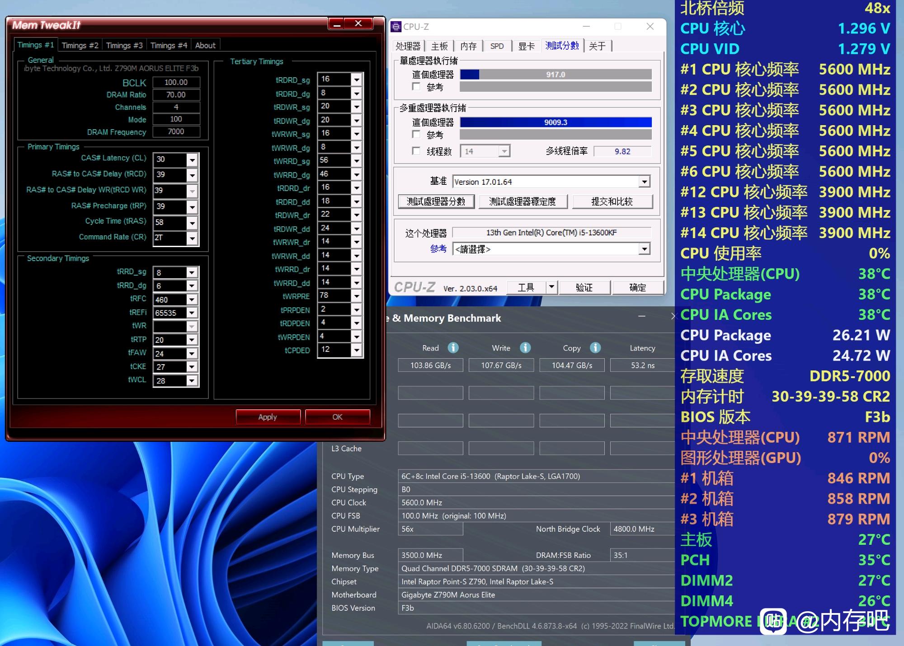
Task: Click the memory Read result 103.86 GB/s
Action: coord(430,365)
